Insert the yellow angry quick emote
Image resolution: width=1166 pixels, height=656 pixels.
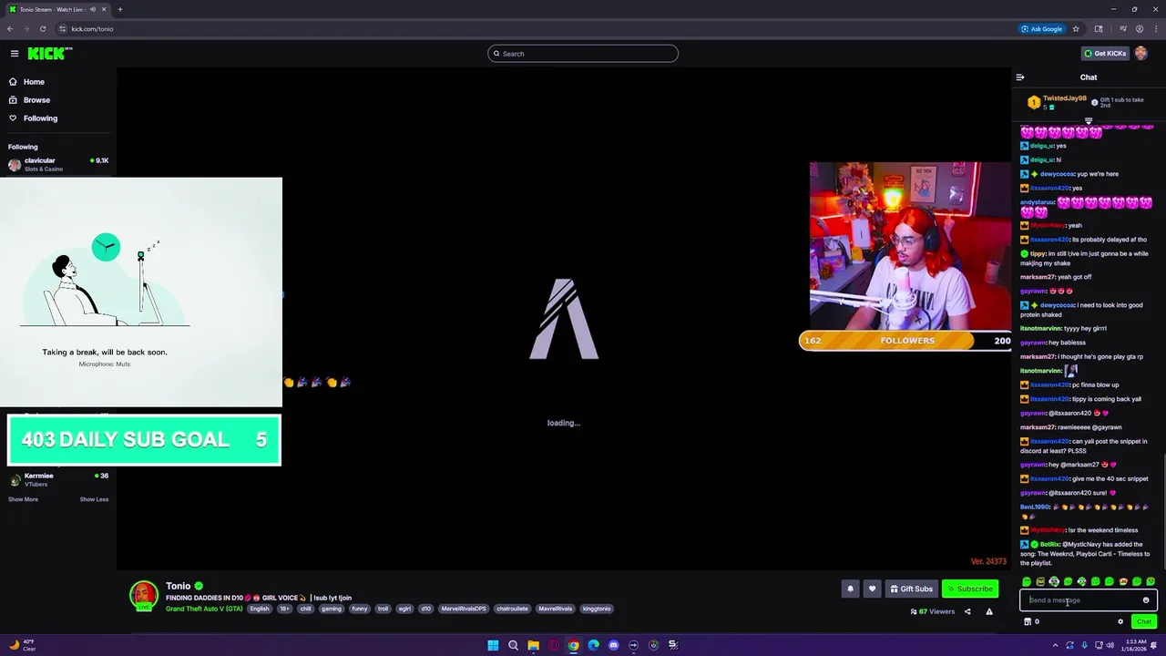[x=1040, y=581]
